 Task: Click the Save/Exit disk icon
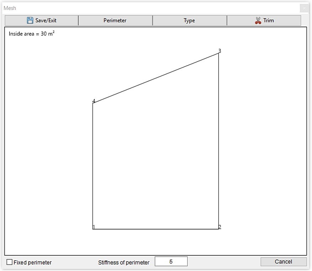(x=30, y=20)
